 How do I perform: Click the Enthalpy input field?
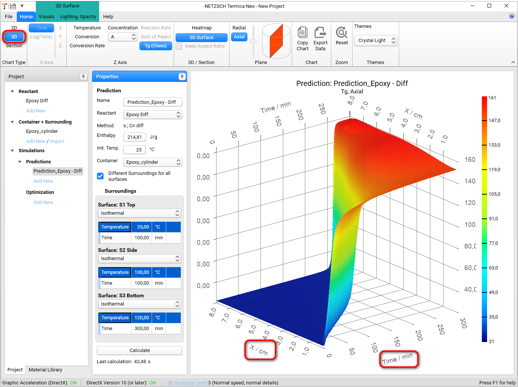point(135,137)
